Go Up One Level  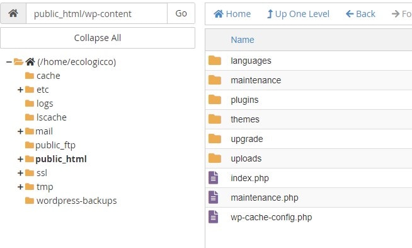(298, 14)
